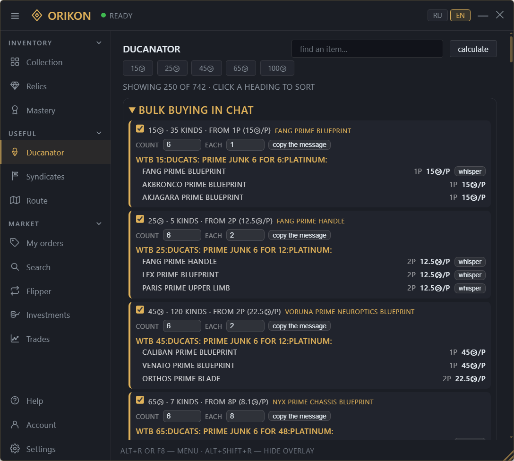Click the Route map icon
Image resolution: width=514 pixels, height=461 pixels.
coord(15,200)
